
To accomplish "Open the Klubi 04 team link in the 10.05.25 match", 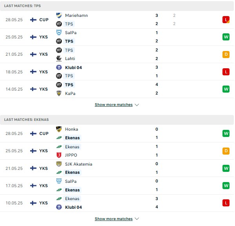I will (74, 207).
